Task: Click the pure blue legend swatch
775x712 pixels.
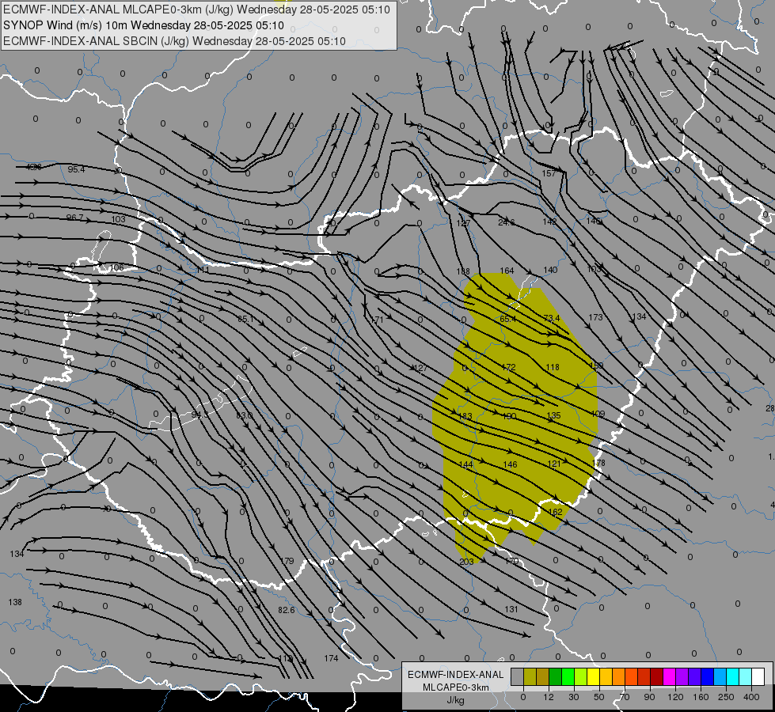Action: pyautogui.click(x=708, y=676)
